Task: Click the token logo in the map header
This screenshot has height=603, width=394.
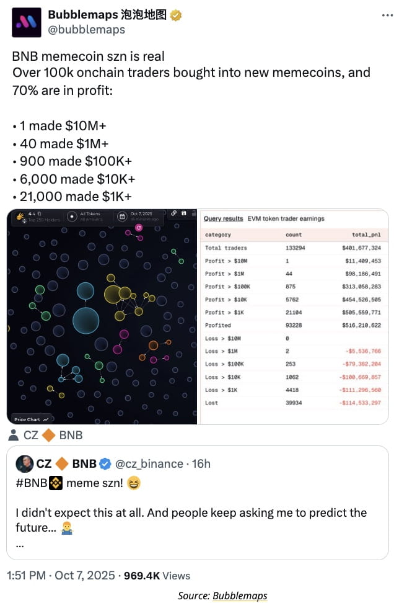Action: pyautogui.click(x=19, y=217)
